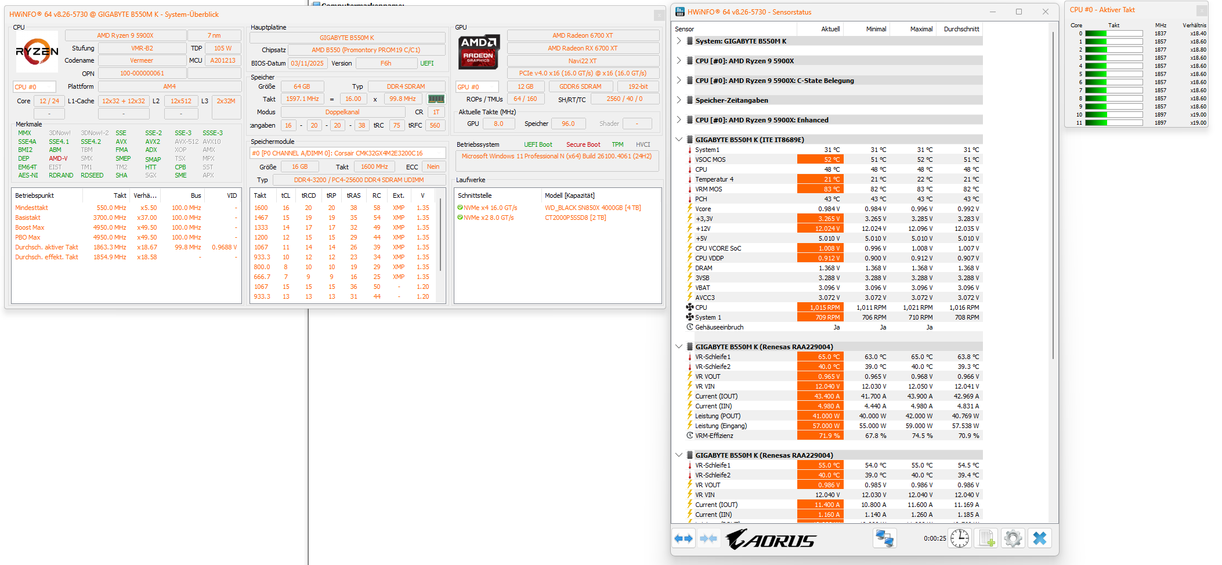Click the VRM-Effizienz sensor icon

(690, 436)
